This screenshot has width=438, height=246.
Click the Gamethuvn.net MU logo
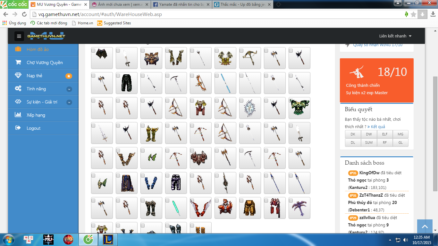tap(46, 36)
